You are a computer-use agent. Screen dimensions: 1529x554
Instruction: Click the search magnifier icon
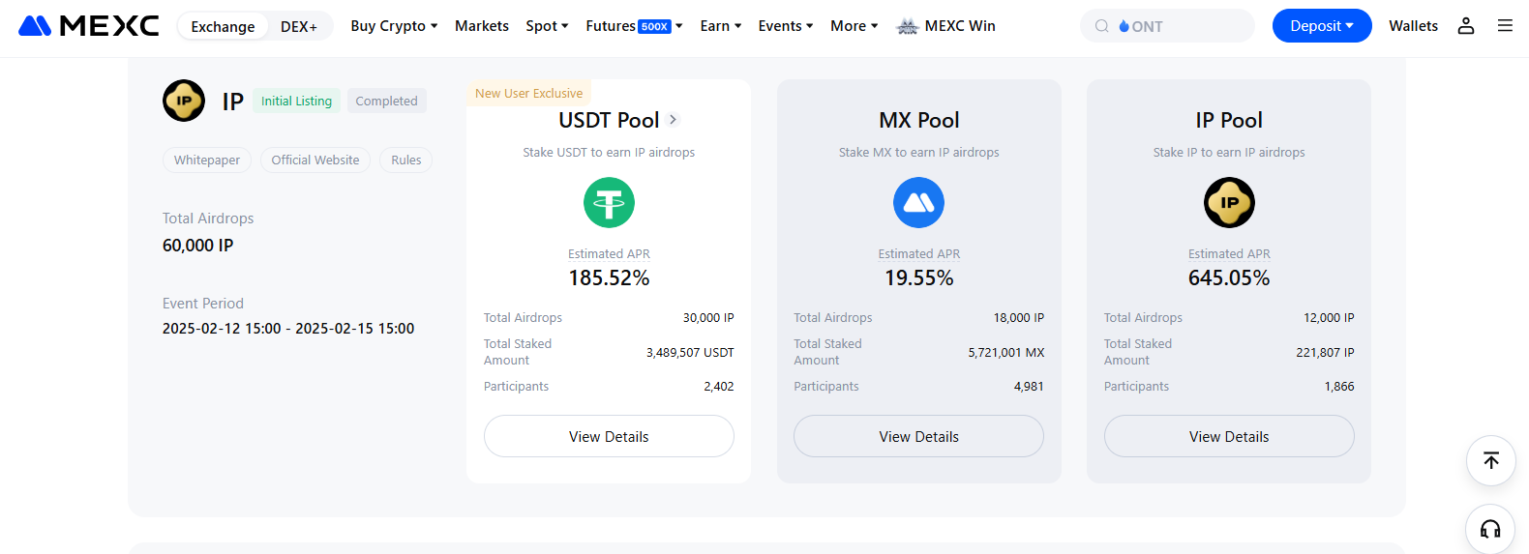(1101, 26)
